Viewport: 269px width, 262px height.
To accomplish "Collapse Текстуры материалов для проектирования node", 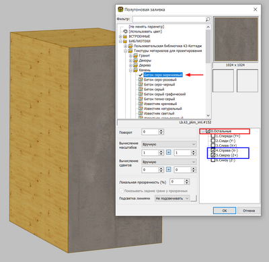I will point(126,51).
